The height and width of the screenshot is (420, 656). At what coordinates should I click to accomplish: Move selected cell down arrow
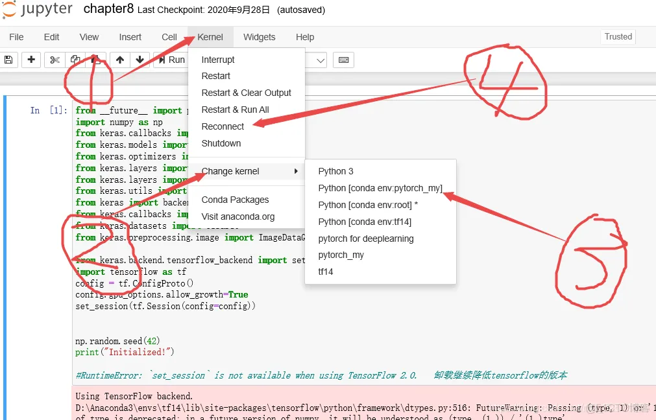[140, 60]
